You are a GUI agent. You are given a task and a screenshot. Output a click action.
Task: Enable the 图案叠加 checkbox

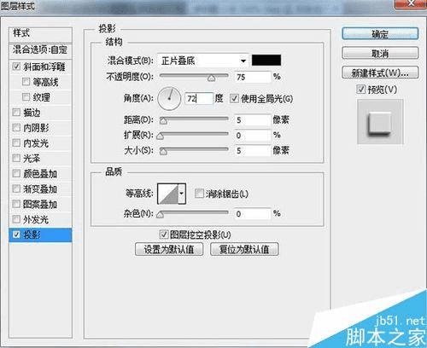coord(16,204)
